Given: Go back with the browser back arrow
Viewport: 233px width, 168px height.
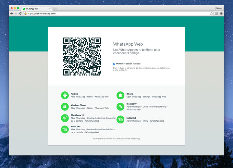Looking at the screenshot, I should point(11,14).
